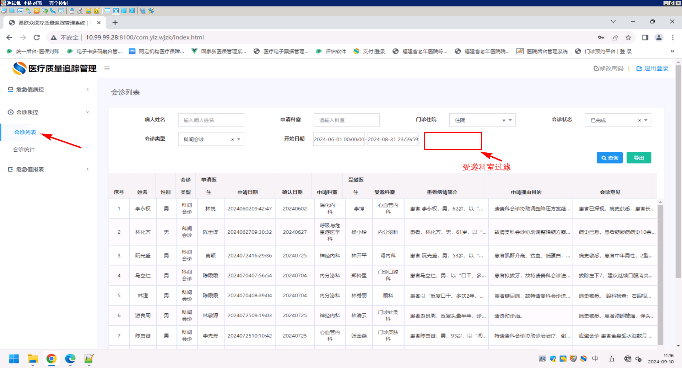Viewport: 682px width, 368px height.
Task: Open the browser side panel
Action: pos(645,37)
